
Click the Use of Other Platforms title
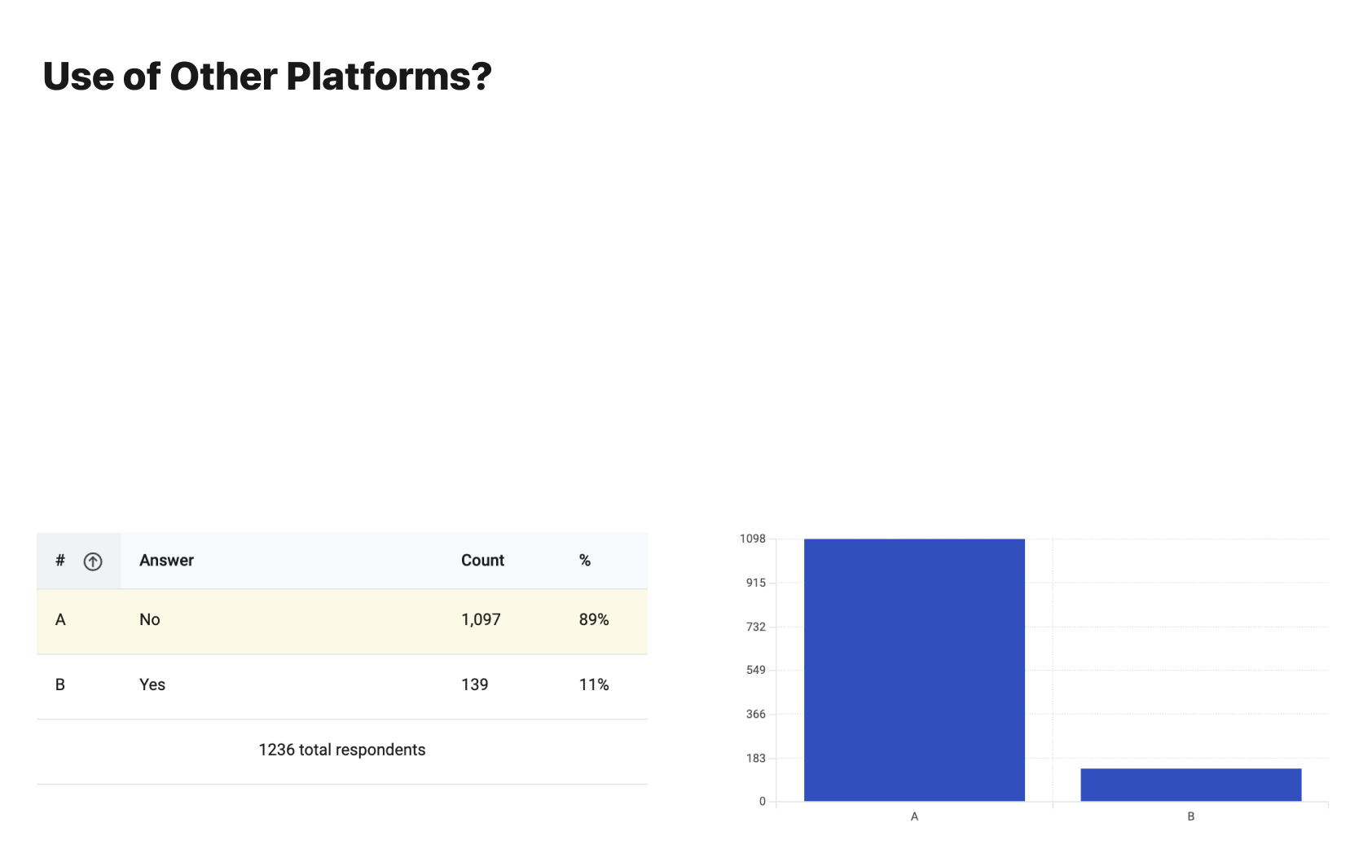click(x=267, y=77)
